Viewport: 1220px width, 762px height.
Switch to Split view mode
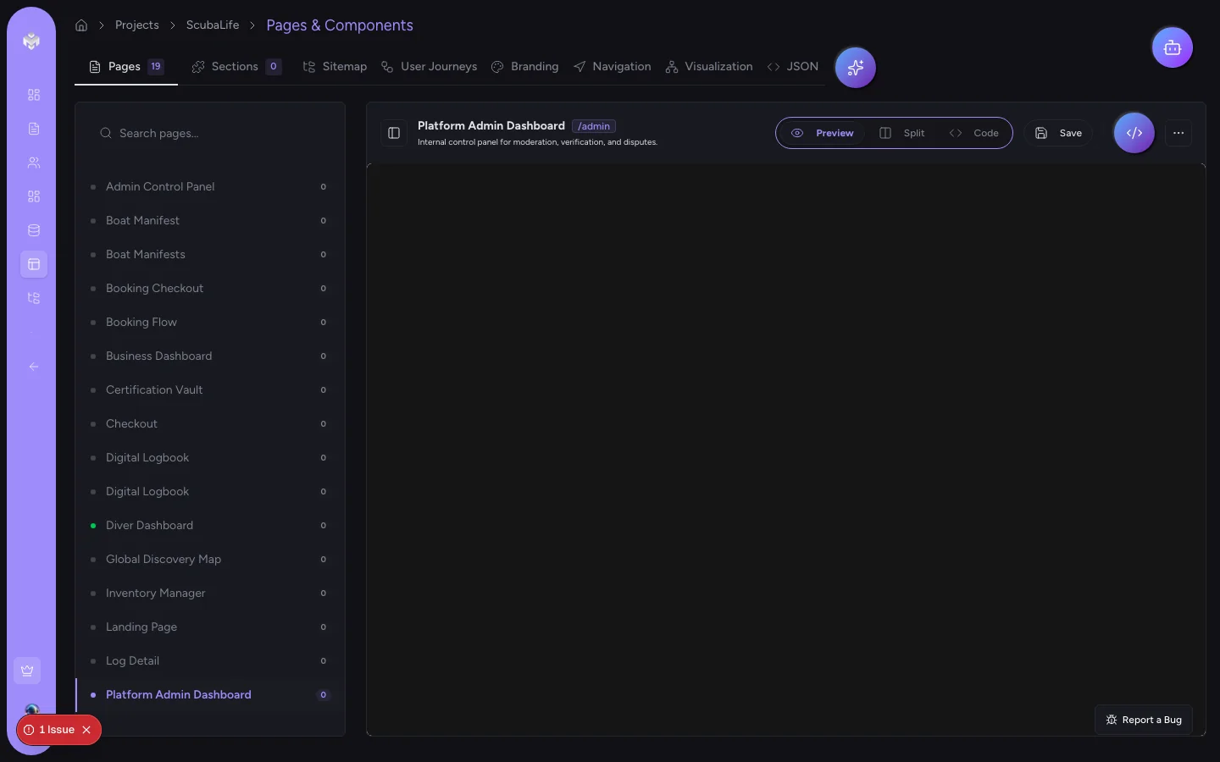[902, 133]
